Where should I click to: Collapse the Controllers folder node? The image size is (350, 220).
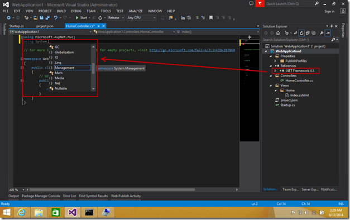click(x=271, y=76)
